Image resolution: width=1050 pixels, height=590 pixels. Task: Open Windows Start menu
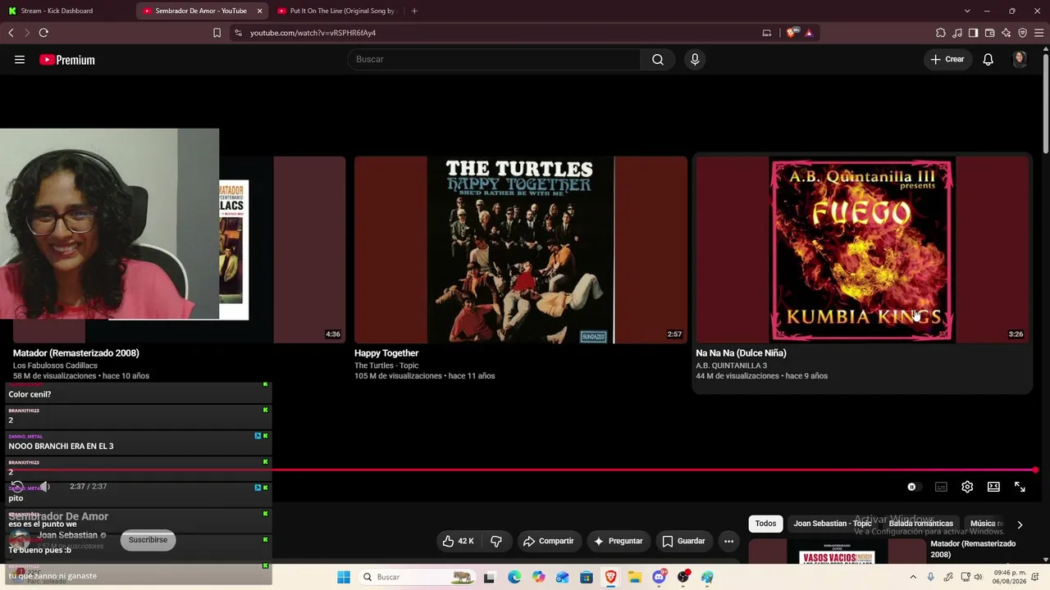point(344,577)
